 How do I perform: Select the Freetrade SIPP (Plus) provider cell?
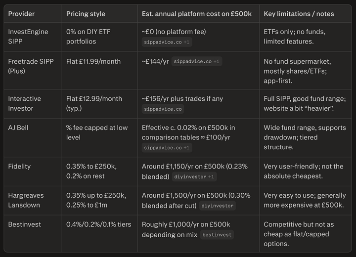pyautogui.click(x=29, y=66)
